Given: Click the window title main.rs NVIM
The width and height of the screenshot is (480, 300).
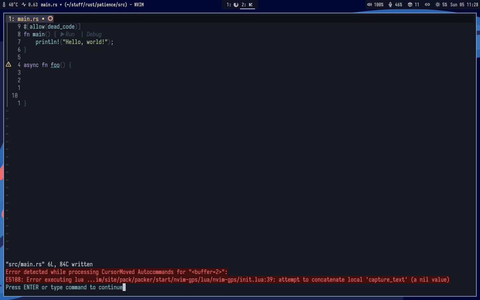Looking at the screenshot, I should click(92, 5).
